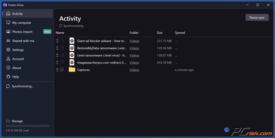Click the 'a minute ago' synced time
The height and width of the screenshot is (138, 275).
tap(184, 70)
